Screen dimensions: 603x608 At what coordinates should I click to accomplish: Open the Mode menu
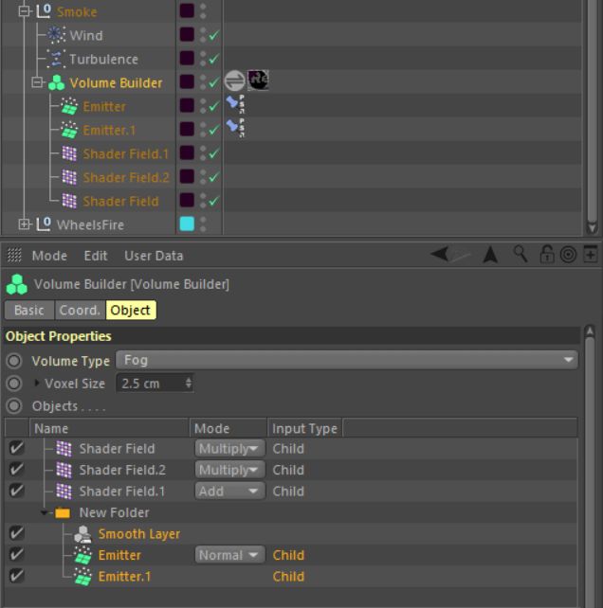click(x=49, y=256)
